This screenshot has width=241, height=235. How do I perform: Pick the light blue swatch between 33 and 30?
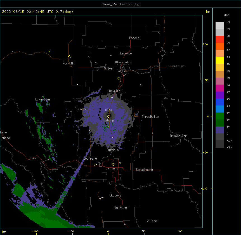(220, 109)
